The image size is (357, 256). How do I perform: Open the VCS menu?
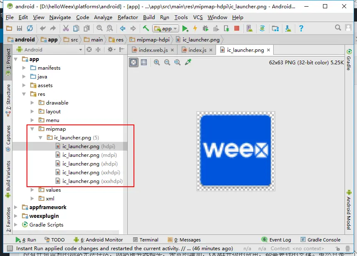198,17
